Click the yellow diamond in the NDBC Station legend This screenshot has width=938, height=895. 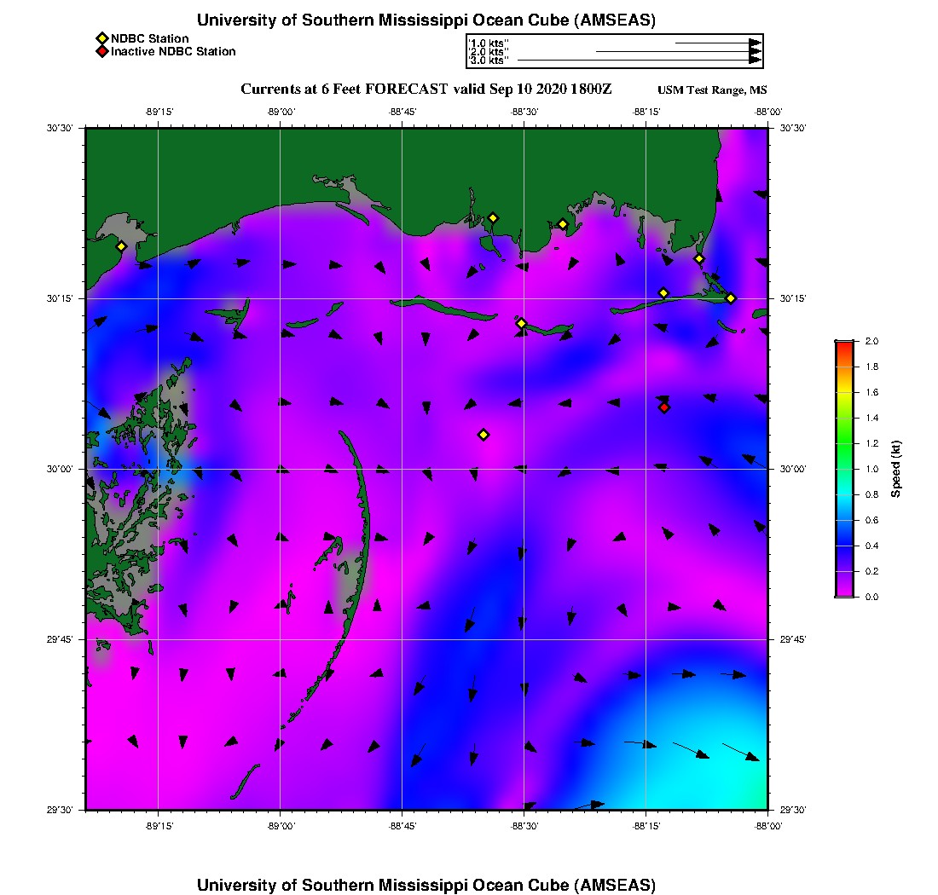[x=101, y=38]
